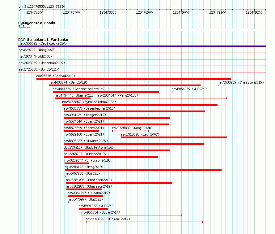The height and width of the screenshot is (234, 275).
Task: Click the esv2725838 (Wong2012b) label
Action: [39, 69]
